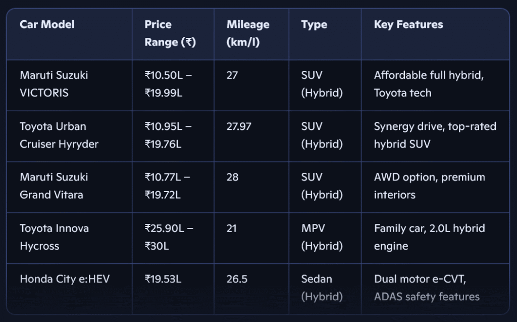Select the Maruti Suzuki Grand Vitara cell
Image resolution: width=517 pixels, height=322 pixels.
(54, 186)
